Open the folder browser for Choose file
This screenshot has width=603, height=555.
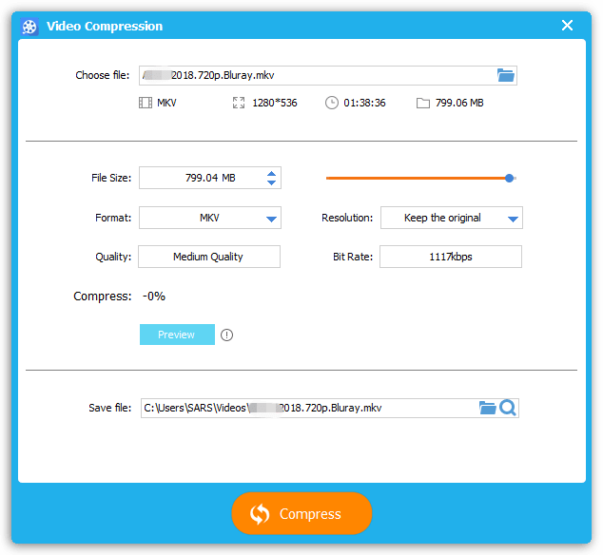click(505, 75)
